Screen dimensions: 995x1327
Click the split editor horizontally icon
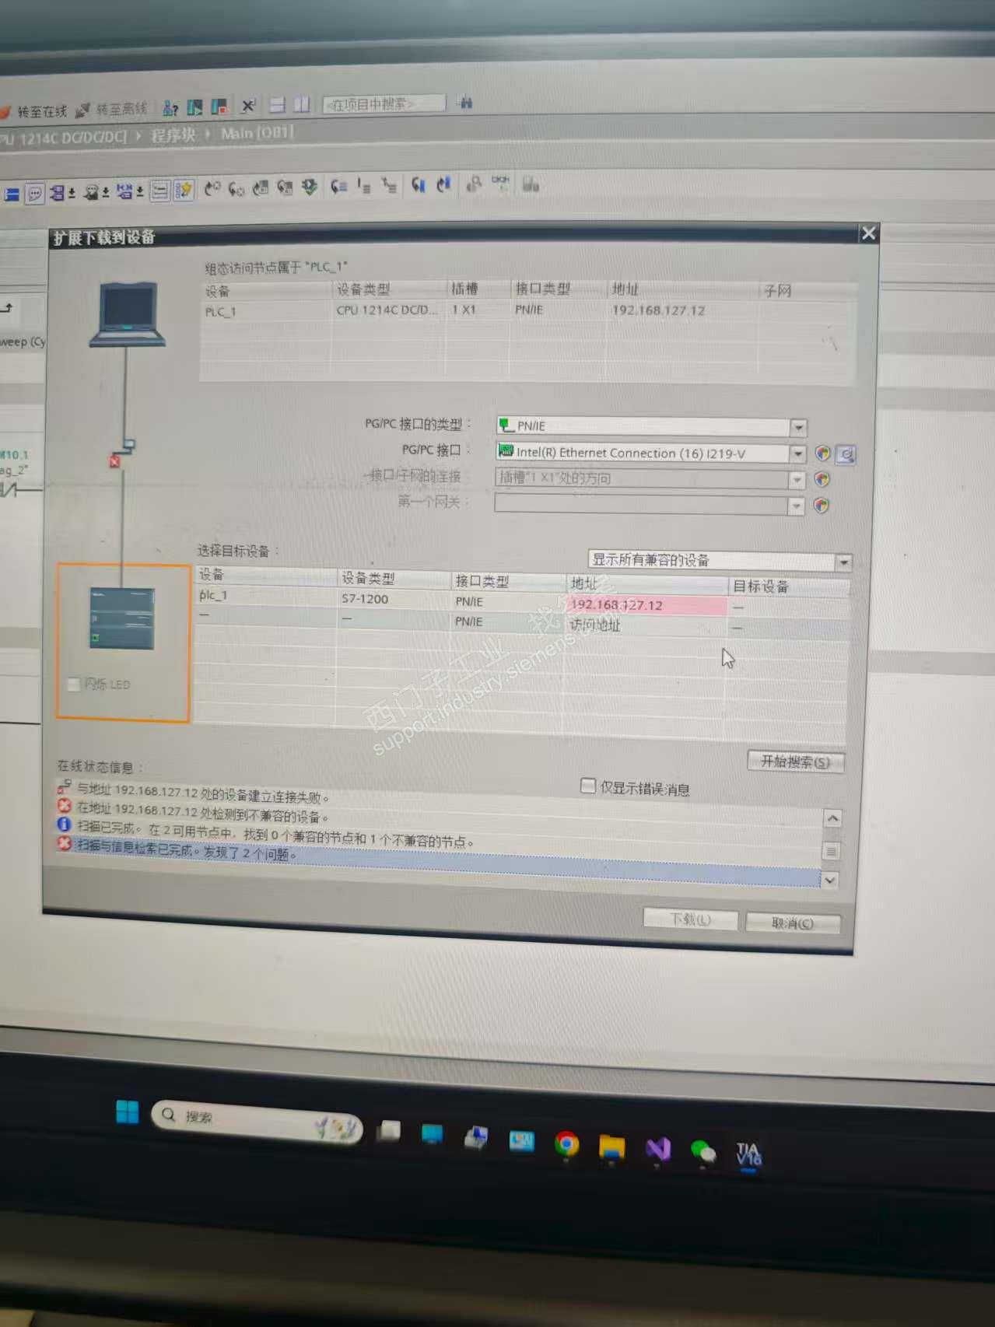pyautogui.click(x=277, y=104)
